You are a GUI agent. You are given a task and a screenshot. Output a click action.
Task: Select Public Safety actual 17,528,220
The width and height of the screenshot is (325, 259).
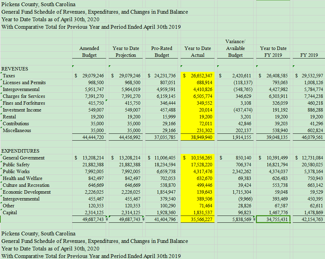pos(201,165)
